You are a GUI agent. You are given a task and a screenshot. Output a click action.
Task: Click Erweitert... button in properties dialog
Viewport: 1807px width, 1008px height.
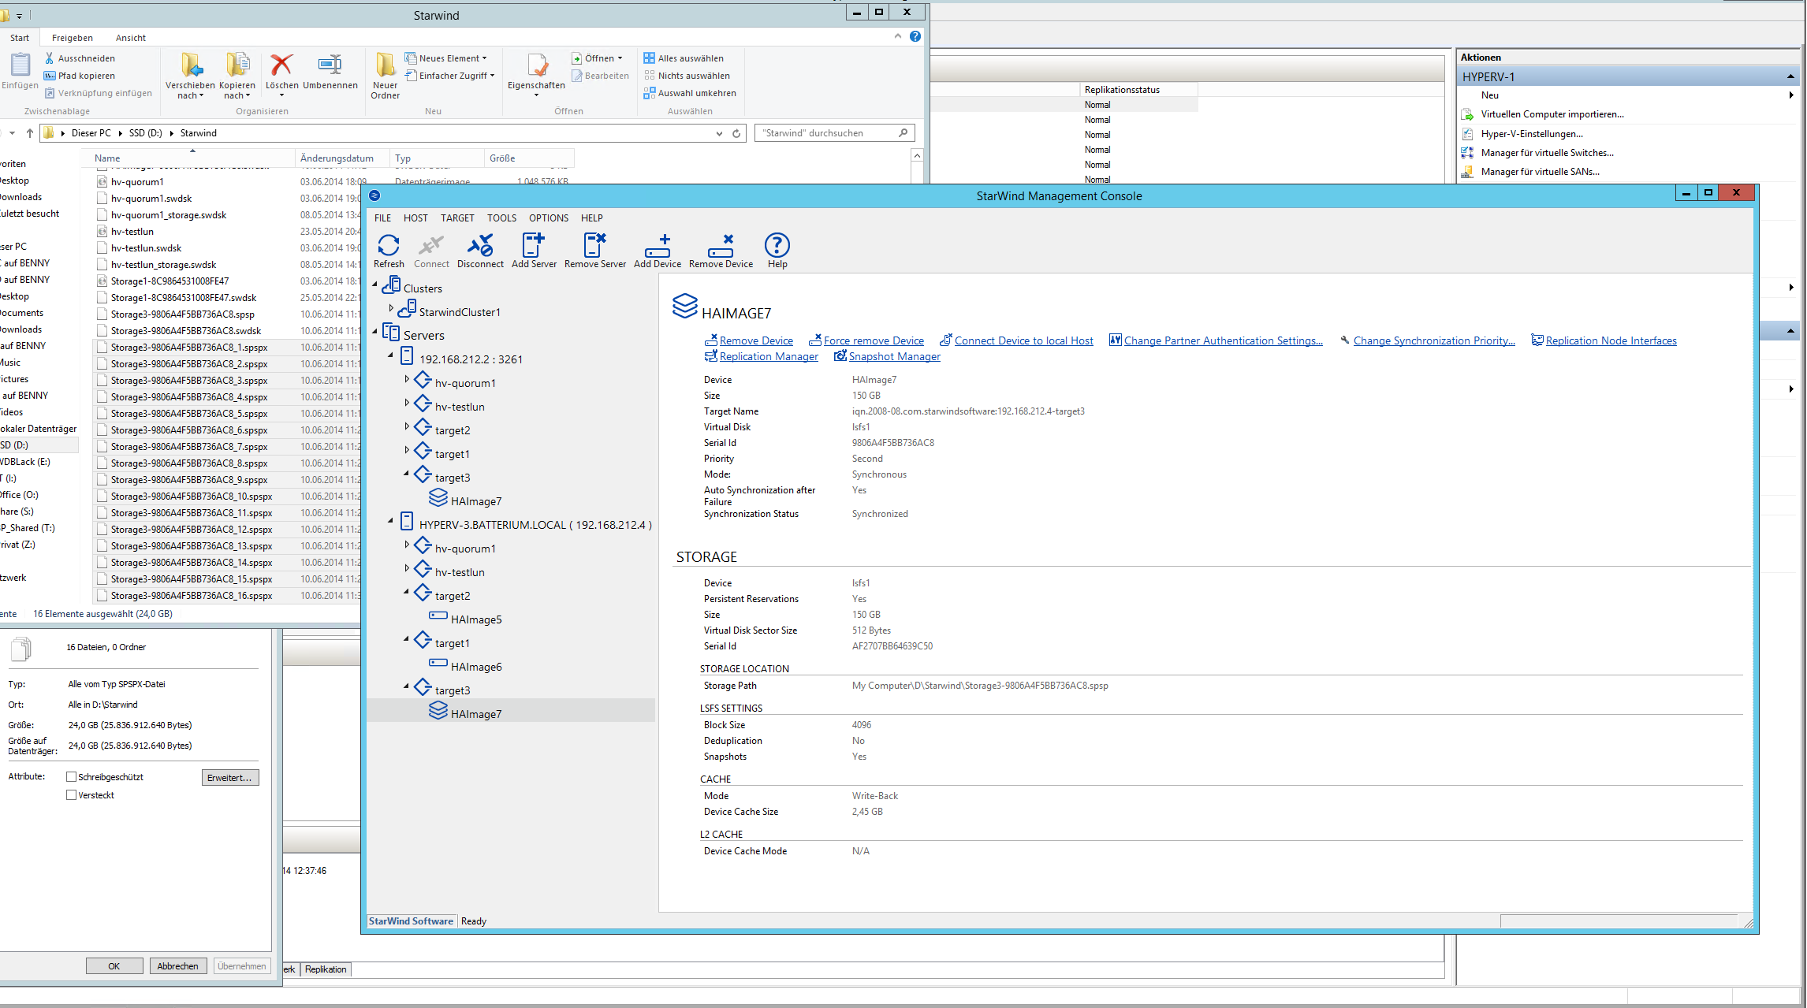(x=230, y=778)
